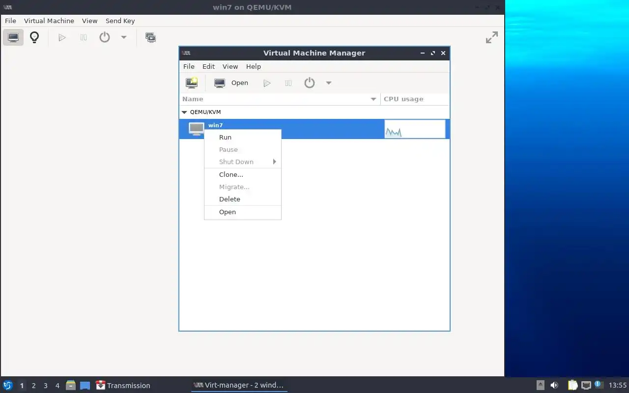Open Transmission taskbar entry
This screenshot has height=393, width=629.
pyautogui.click(x=123, y=386)
